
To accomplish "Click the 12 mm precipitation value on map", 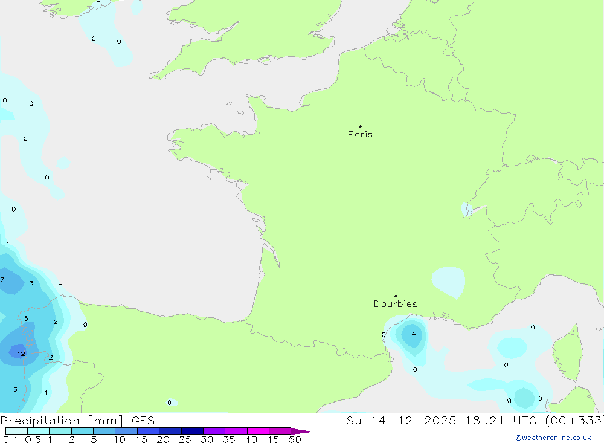I will pyautogui.click(x=21, y=354).
